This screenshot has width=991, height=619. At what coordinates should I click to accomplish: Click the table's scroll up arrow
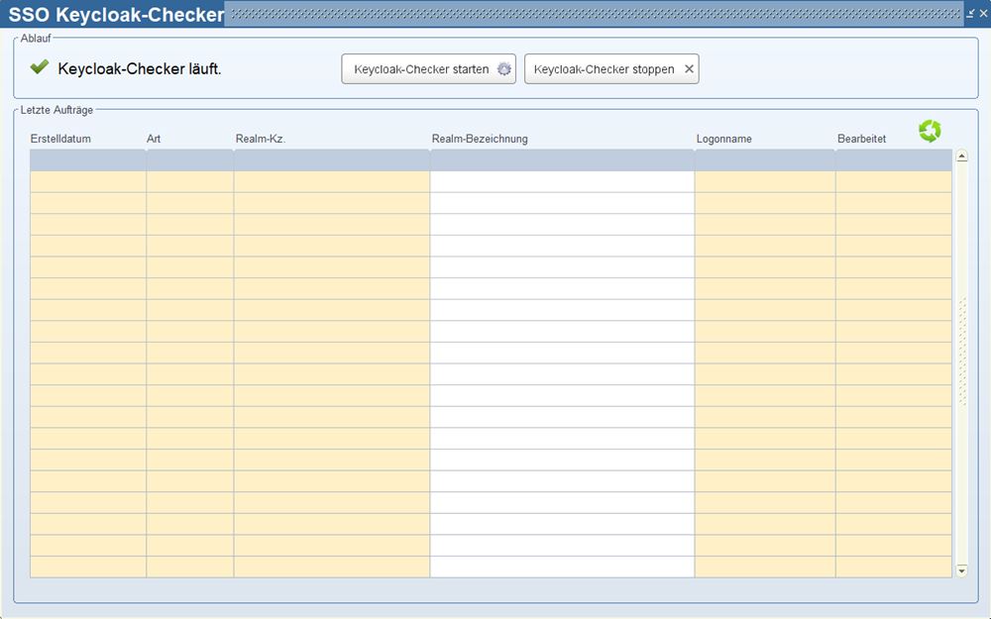tap(962, 155)
